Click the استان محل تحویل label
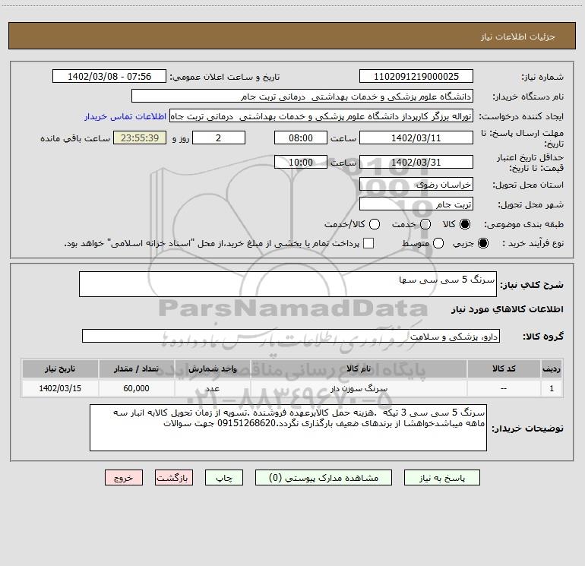The width and height of the screenshot is (585, 566). (528, 185)
